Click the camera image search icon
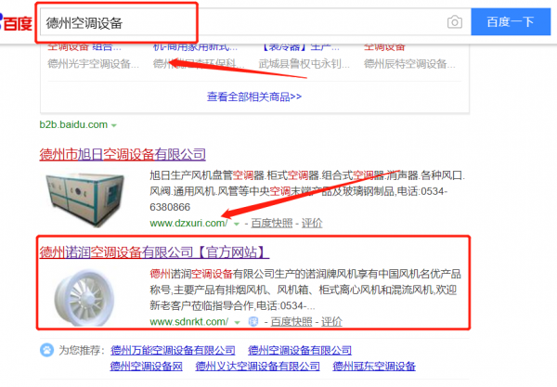557x387 pixels. (x=454, y=22)
